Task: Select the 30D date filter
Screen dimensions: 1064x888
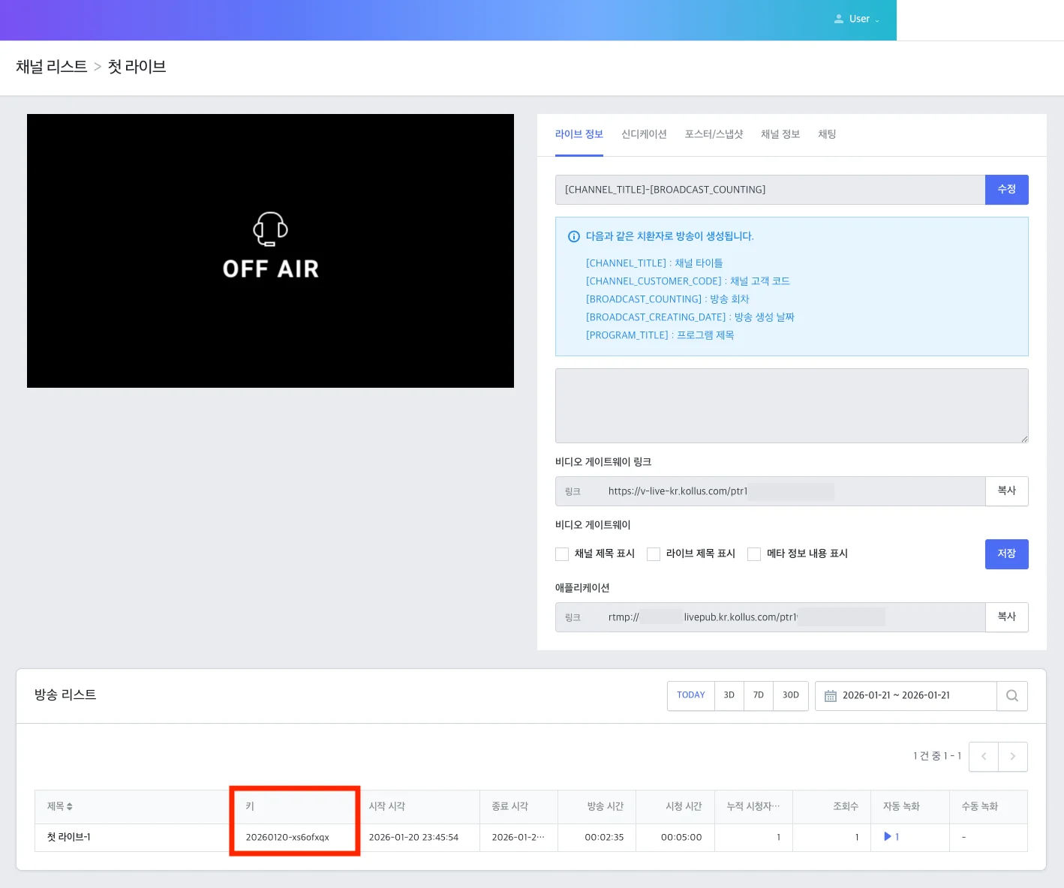Action: pyautogui.click(x=791, y=696)
